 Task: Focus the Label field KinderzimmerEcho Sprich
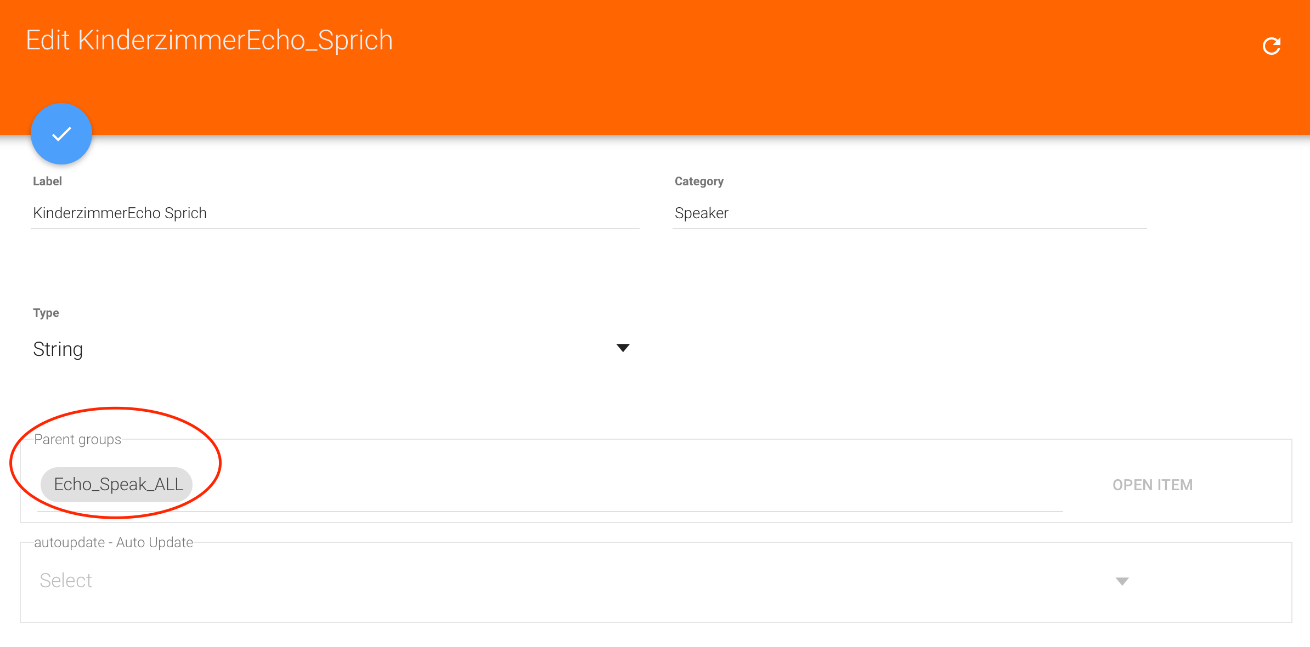(335, 213)
